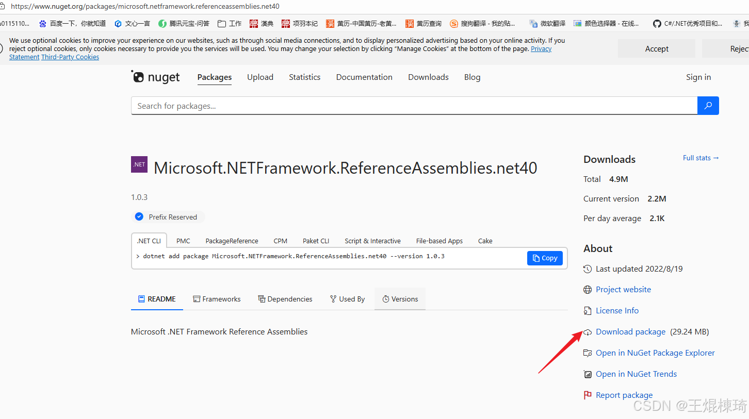
Task: Navigate to the Statistics menu item
Action: pyautogui.click(x=304, y=77)
